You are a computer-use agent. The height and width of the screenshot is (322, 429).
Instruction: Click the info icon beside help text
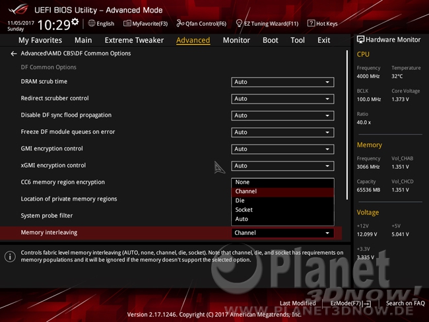point(10,257)
